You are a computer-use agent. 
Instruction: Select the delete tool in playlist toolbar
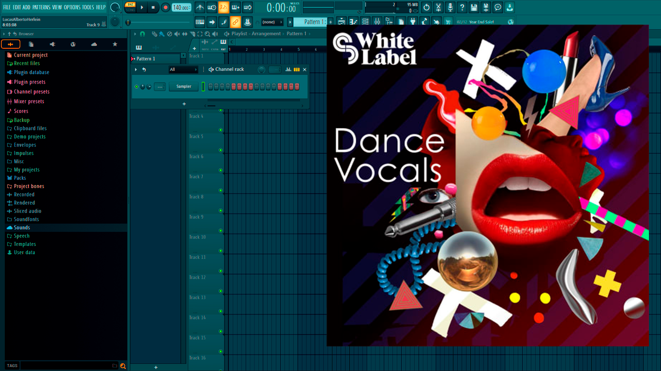pyautogui.click(x=169, y=34)
